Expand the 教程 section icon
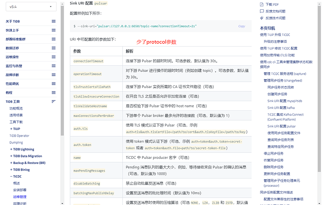This screenshot has height=205, width=322. pyautogui.click(x=54, y=93)
